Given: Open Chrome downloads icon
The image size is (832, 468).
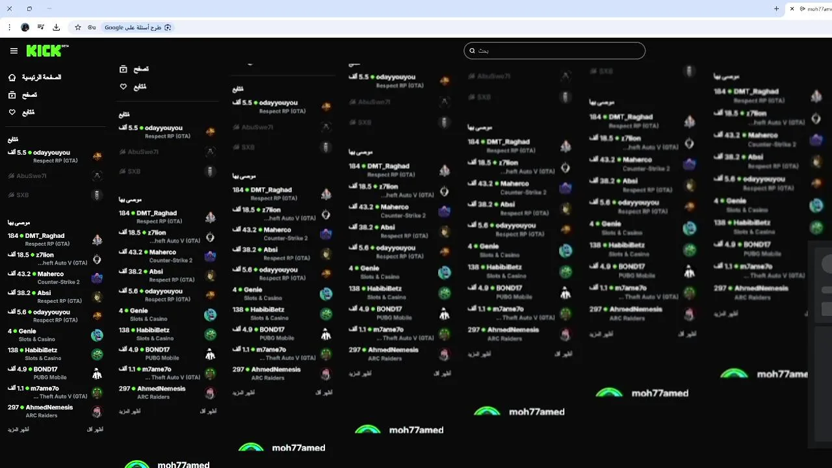Looking at the screenshot, I should point(57,27).
